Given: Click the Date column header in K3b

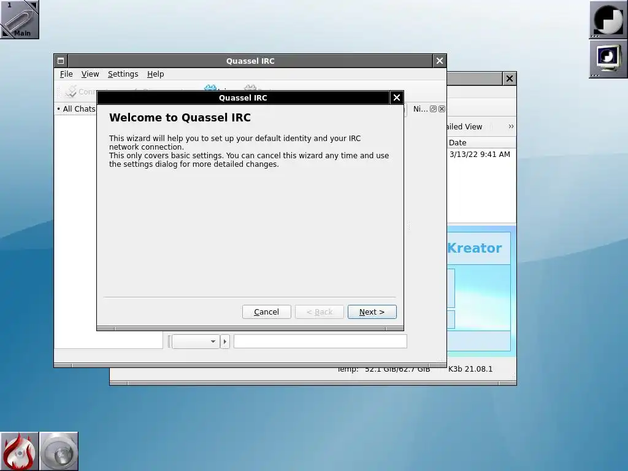Looking at the screenshot, I should [x=481, y=142].
